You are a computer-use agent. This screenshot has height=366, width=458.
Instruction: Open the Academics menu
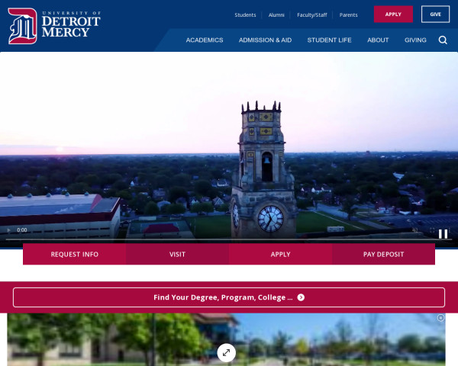(x=205, y=40)
